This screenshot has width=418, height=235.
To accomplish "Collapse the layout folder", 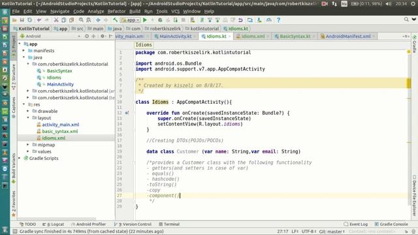I will 28,117.
